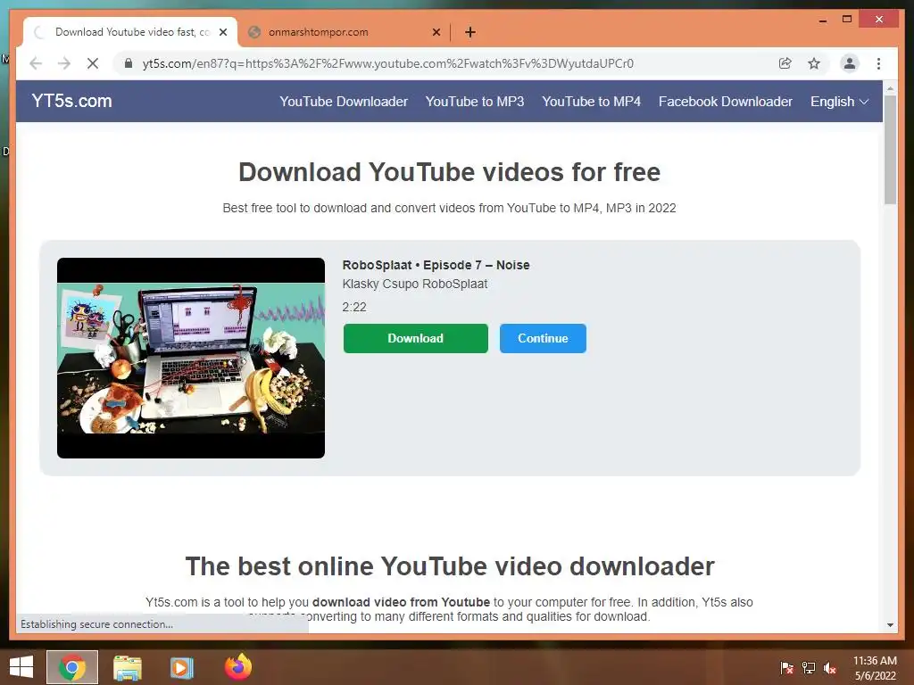Click the muted volume tray icon
The image size is (914, 685).
830,668
